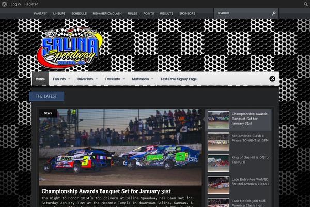Open sidebar Championship Awards Banquet title
The height and width of the screenshot is (207, 310).
click(x=250, y=119)
